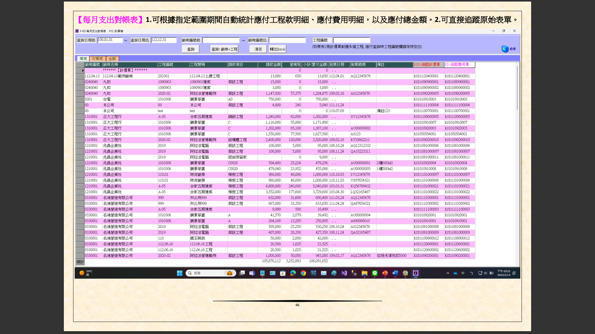
Task: Click the 查詢日期起 date field
Action: click(110, 40)
